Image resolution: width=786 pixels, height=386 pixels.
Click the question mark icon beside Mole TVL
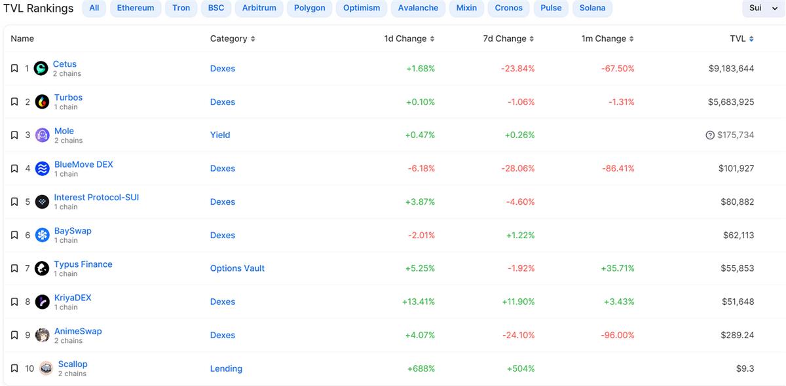(x=710, y=135)
